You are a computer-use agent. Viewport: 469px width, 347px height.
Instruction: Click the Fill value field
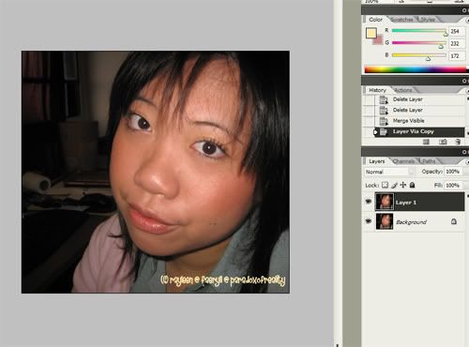pyautogui.click(x=452, y=186)
